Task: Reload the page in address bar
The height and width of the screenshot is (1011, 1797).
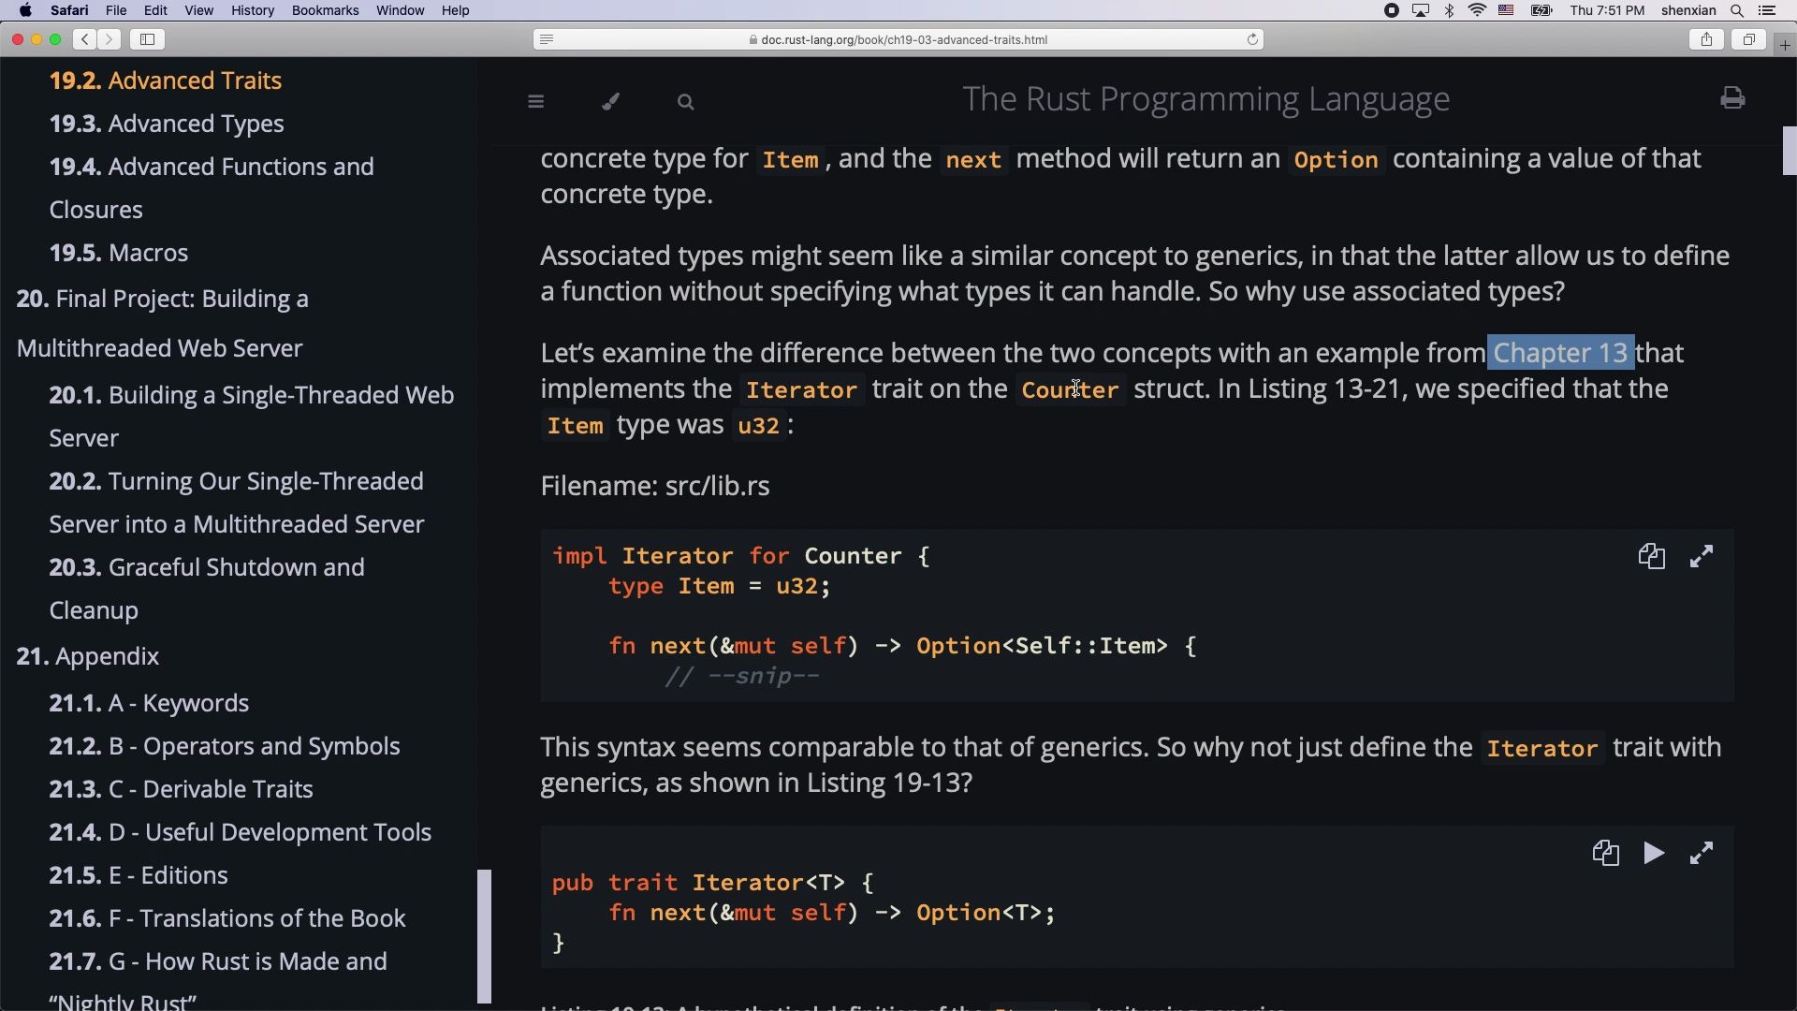Action: pyautogui.click(x=1251, y=39)
